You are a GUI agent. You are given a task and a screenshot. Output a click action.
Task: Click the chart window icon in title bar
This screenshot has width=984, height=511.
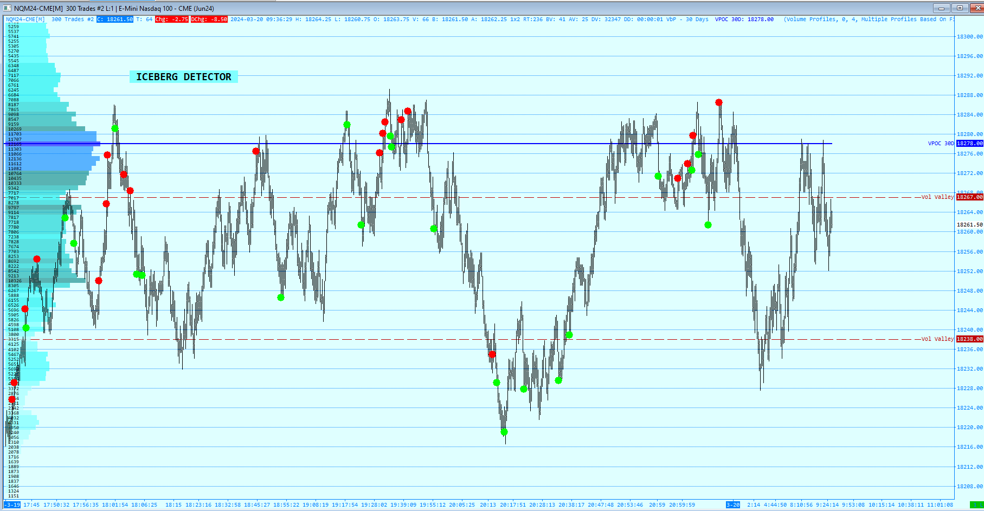[9, 8]
